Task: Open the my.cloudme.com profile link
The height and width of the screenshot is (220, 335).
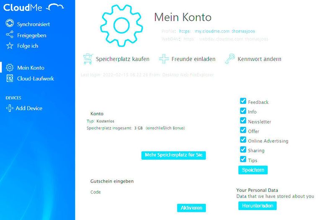Action: point(217,31)
